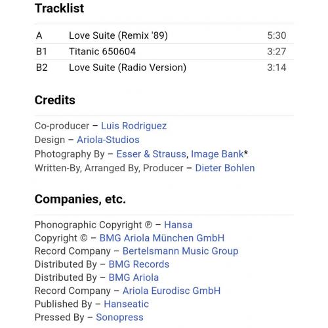The height and width of the screenshot is (328, 328).
Task: Select the Love Suite (Radio Version) track
Action: pyautogui.click(x=164, y=68)
